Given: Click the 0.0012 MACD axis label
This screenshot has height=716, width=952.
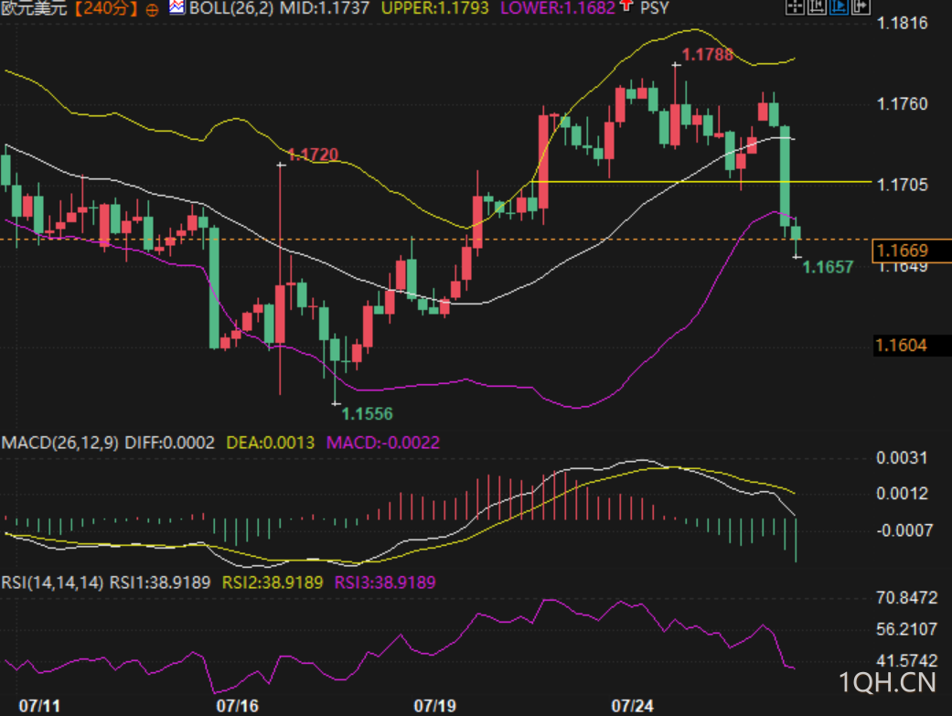Looking at the screenshot, I should coord(902,493).
